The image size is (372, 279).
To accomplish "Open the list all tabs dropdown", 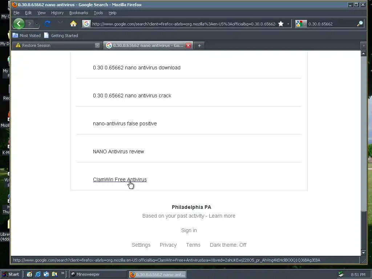I will [363, 45].
